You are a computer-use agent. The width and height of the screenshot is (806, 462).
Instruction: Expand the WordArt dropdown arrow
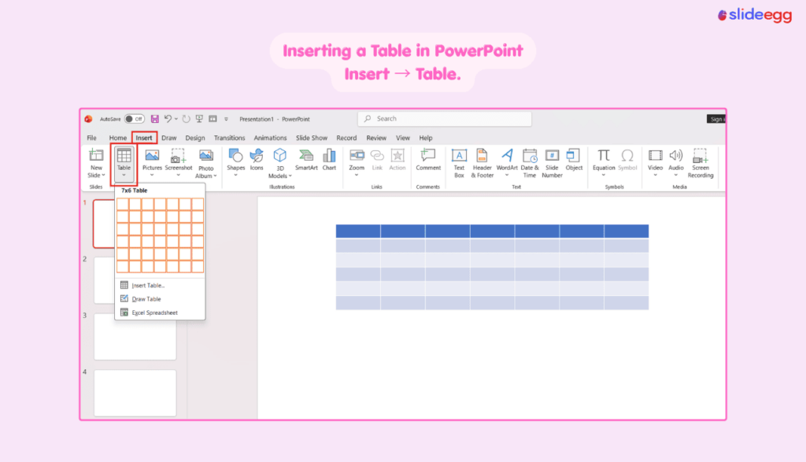507,176
